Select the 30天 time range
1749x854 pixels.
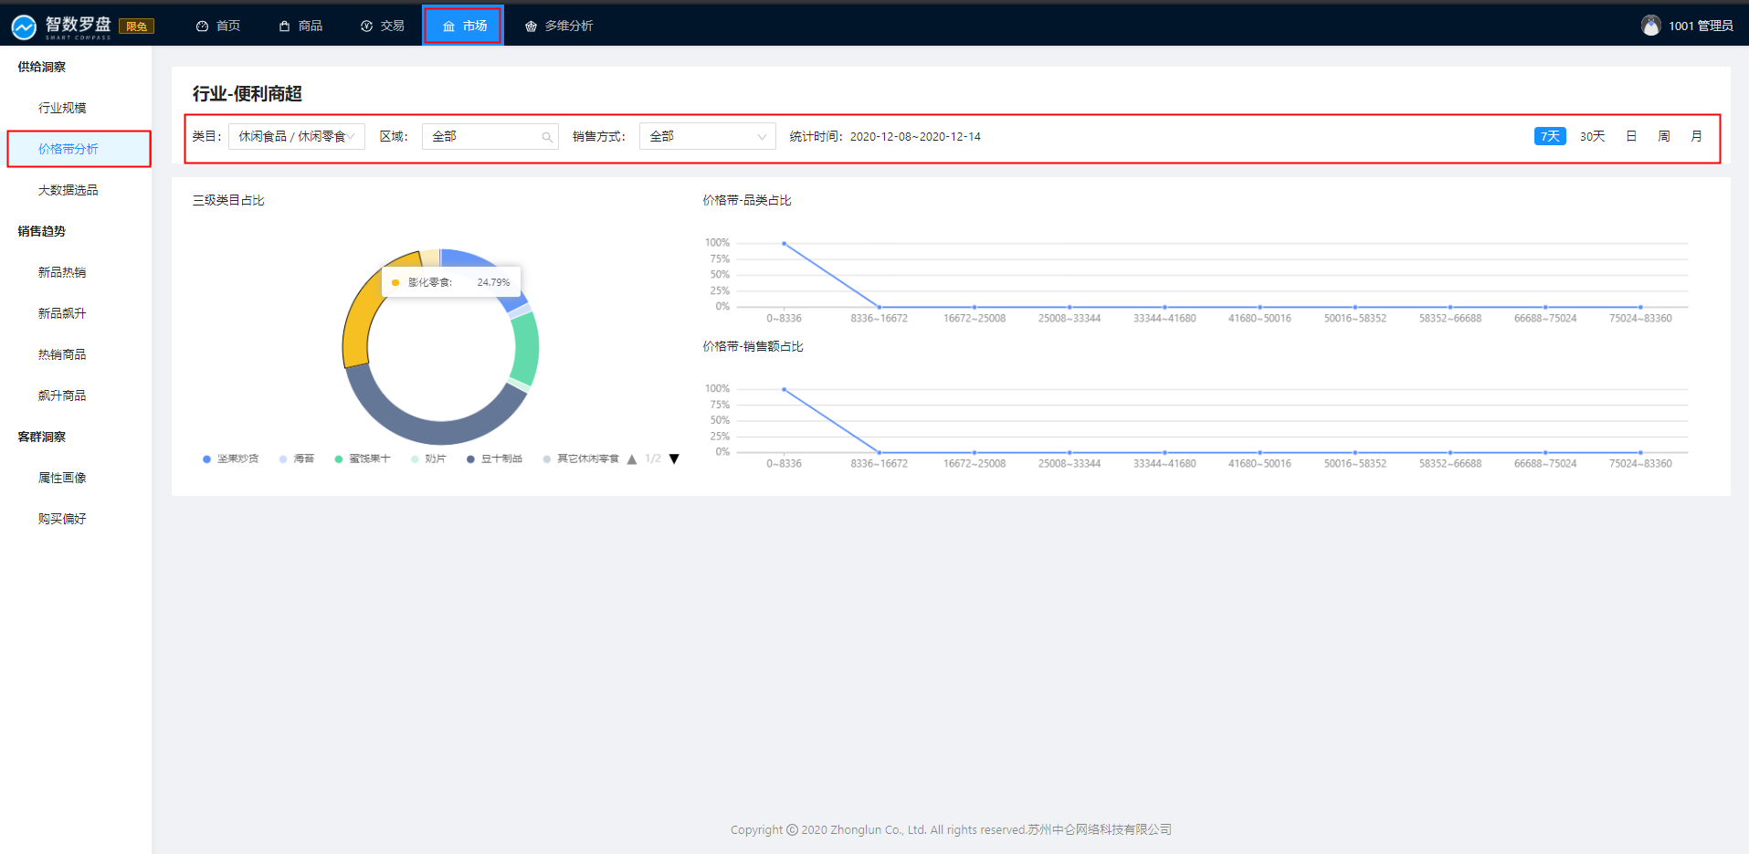click(1592, 136)
